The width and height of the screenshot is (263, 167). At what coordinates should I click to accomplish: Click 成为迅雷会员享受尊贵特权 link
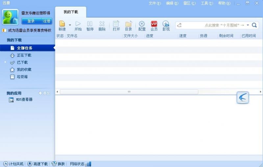pos(30,30)
